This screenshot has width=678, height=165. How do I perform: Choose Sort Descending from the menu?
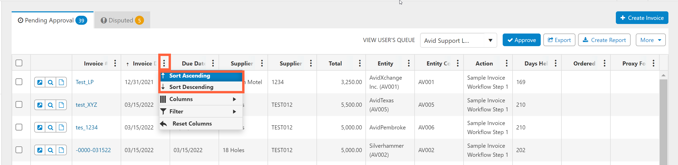click(x=201, y=87)
